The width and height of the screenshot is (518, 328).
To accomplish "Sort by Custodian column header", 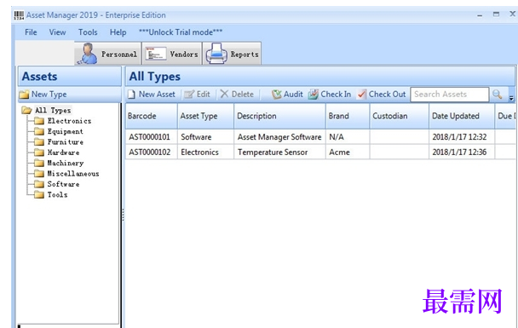I will (399, 116).
